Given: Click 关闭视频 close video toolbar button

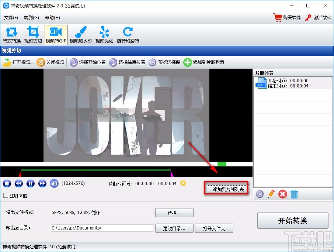Looking at the screenshot, I should [51, 62].
